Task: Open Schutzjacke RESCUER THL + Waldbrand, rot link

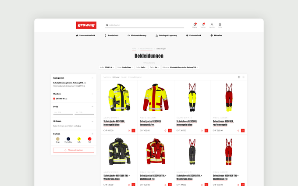Action: [x=153, y=177]
